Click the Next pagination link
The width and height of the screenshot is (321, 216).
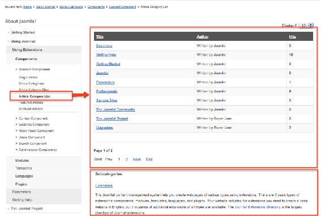[137, 159]
